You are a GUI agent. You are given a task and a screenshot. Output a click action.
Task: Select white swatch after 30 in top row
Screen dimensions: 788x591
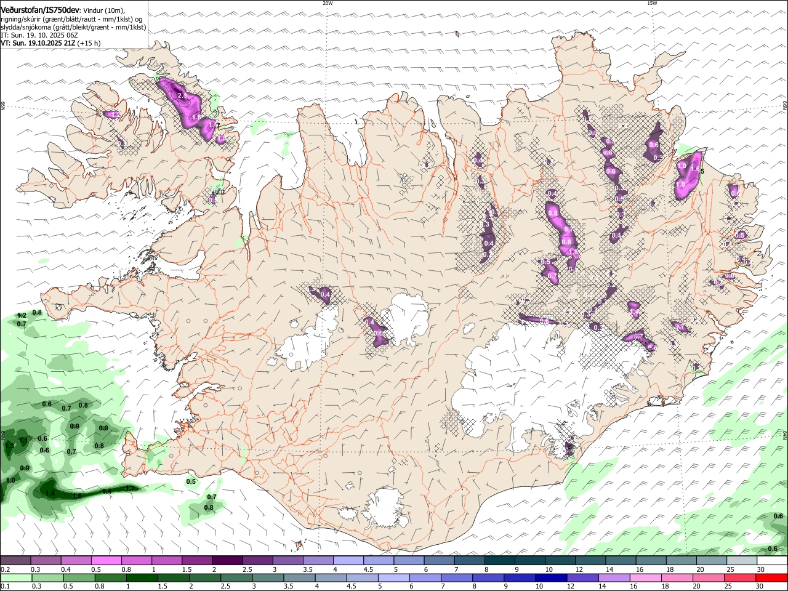(771, 560)
